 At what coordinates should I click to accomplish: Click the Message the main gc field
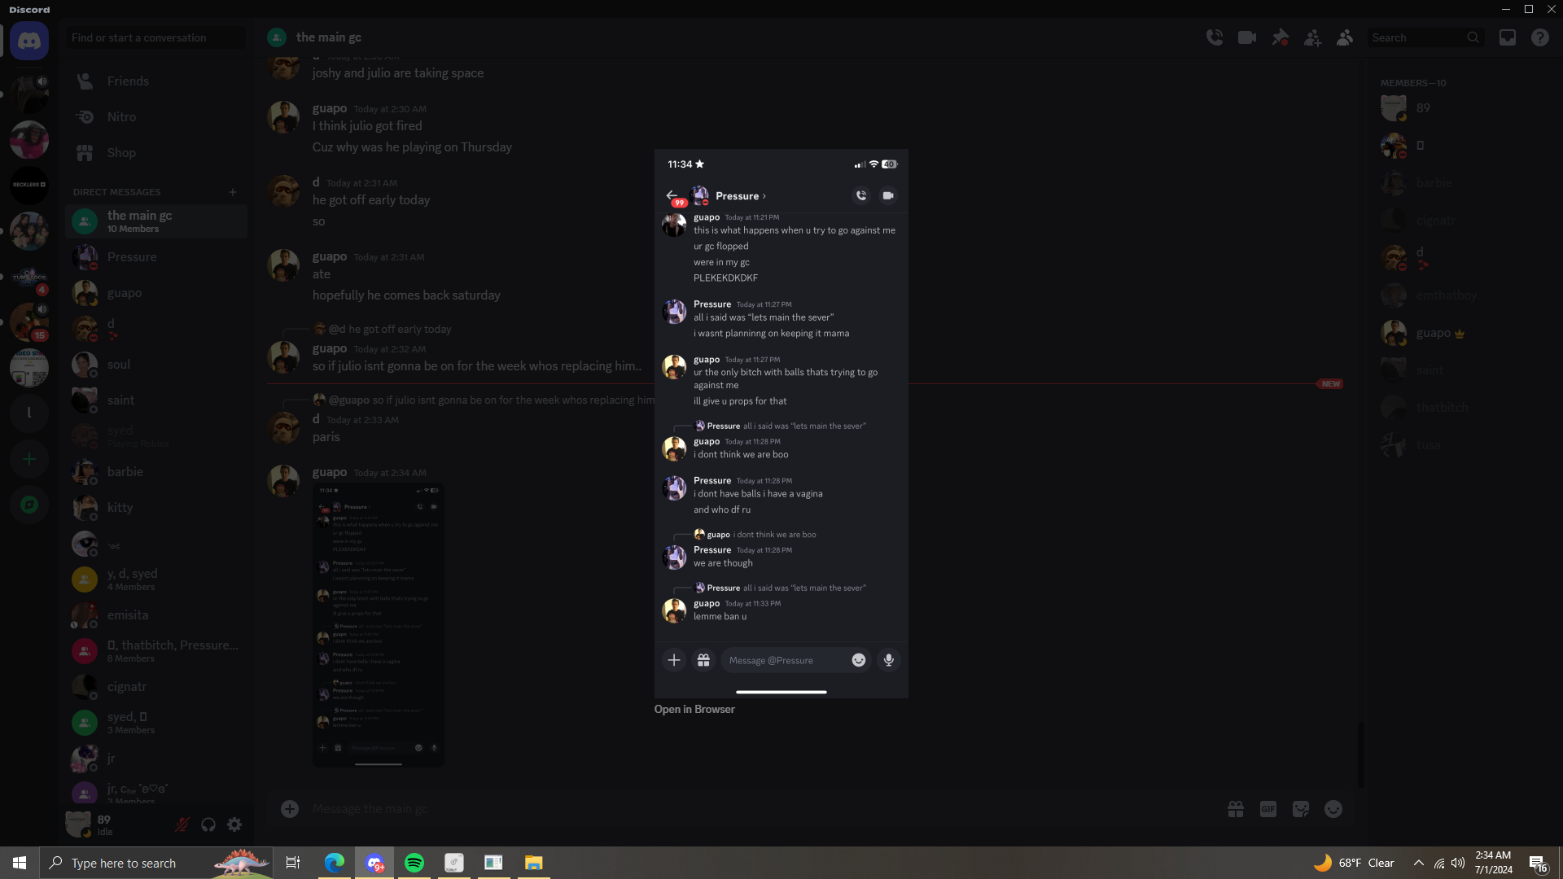point(757,809)
